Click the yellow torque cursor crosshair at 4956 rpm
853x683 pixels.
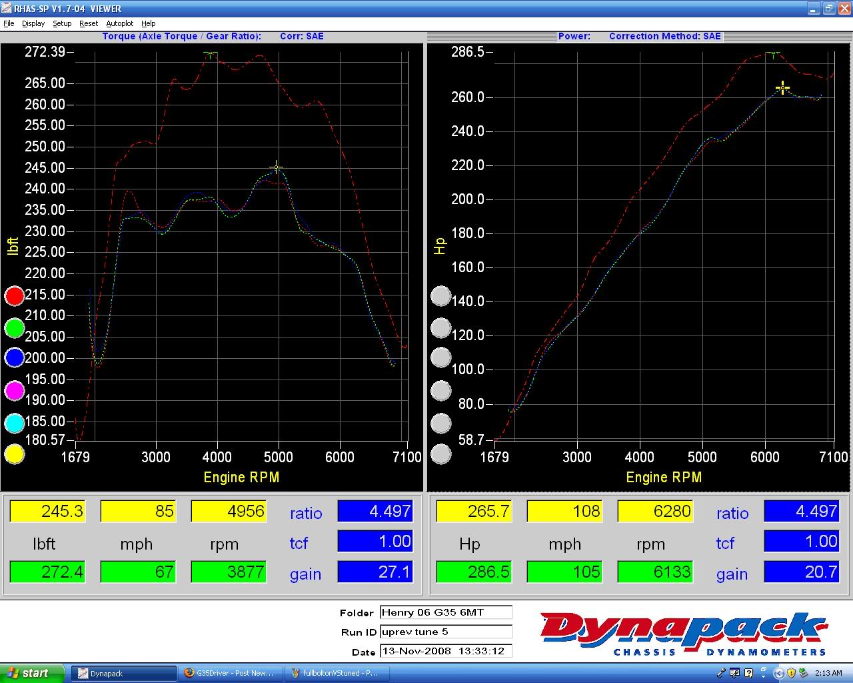click(x=277, y=167)
